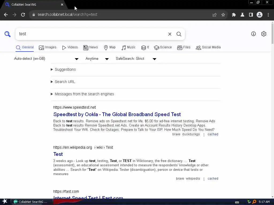Screen dimensions: 274x205
Task: Clear the search query with X icon
Action: tap(170, 34)
